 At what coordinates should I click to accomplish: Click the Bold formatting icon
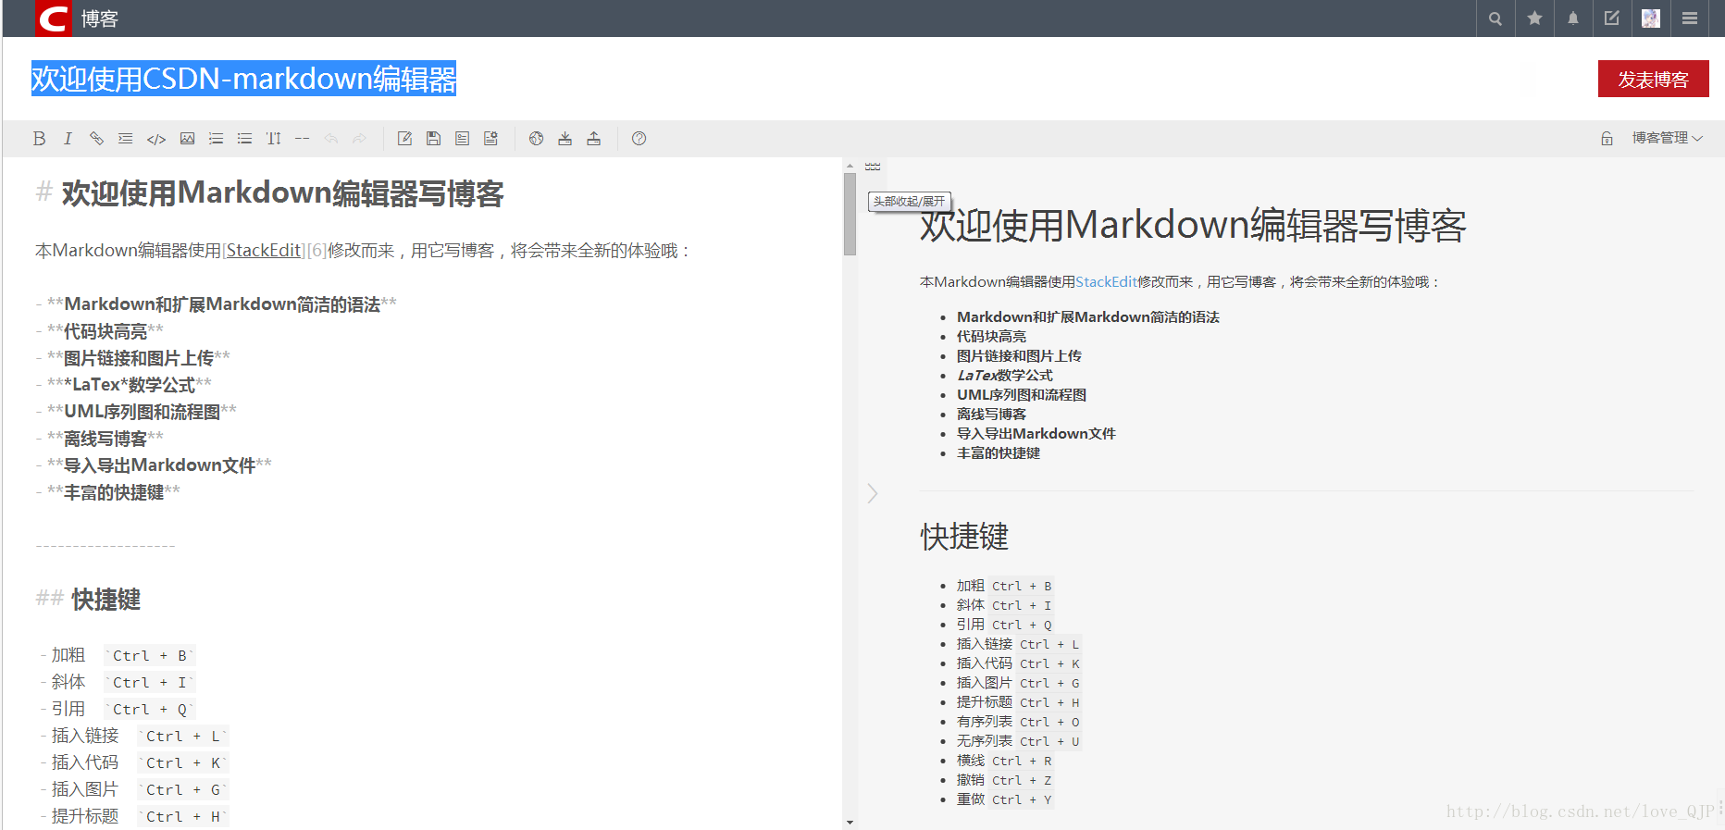coord(39,139)
